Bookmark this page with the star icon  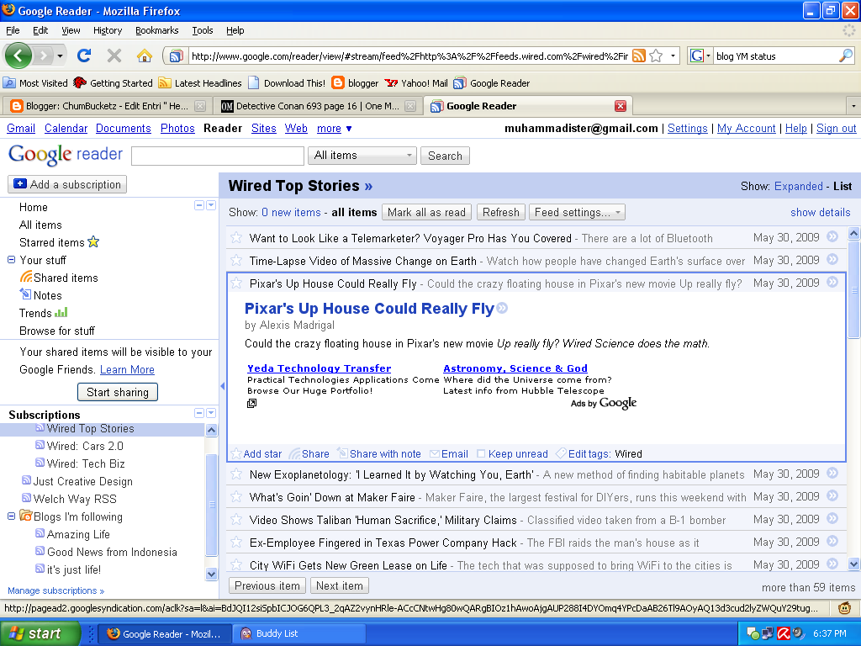(x=656, y=56)
